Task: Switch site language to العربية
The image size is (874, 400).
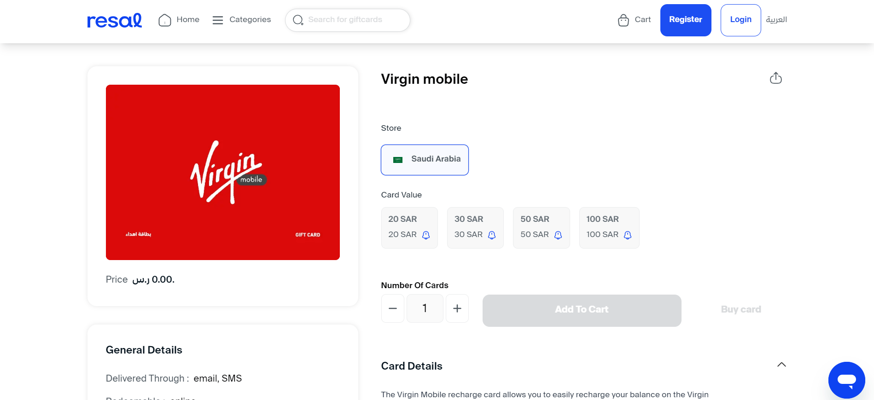Action: [776, 20]
